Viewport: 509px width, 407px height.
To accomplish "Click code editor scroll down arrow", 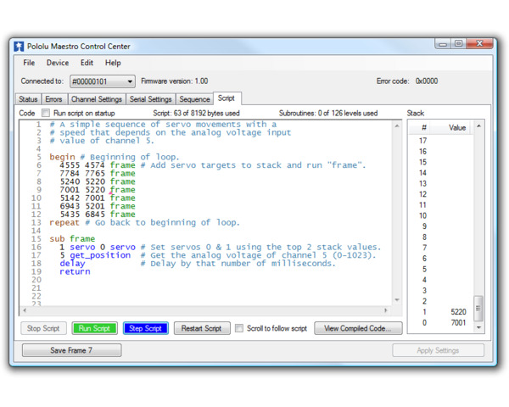I will tap(397, 299).
